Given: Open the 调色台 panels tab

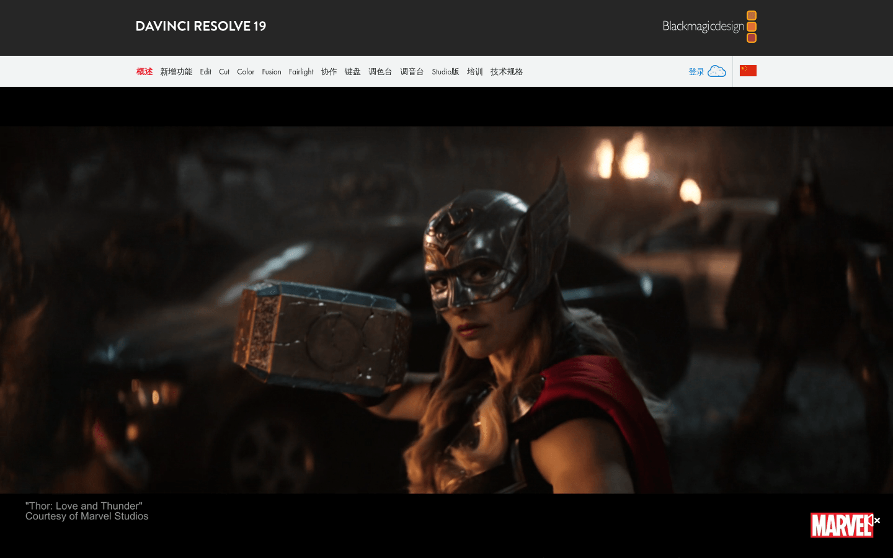Looking at the screenshot, I should 380,72.
